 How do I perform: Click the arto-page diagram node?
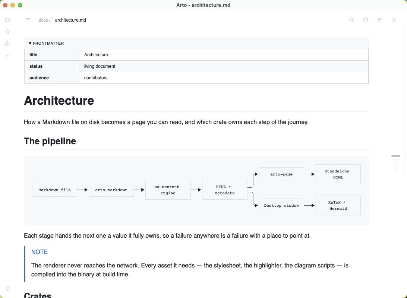coord(281,174)
